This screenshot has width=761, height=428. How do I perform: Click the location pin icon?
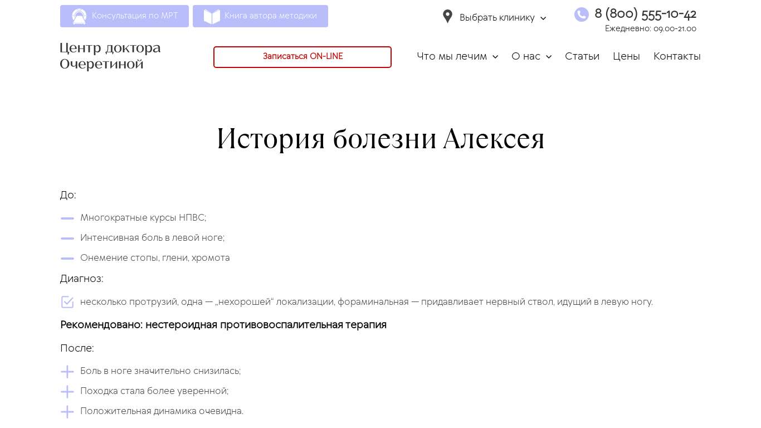click(x=447, y=17)
